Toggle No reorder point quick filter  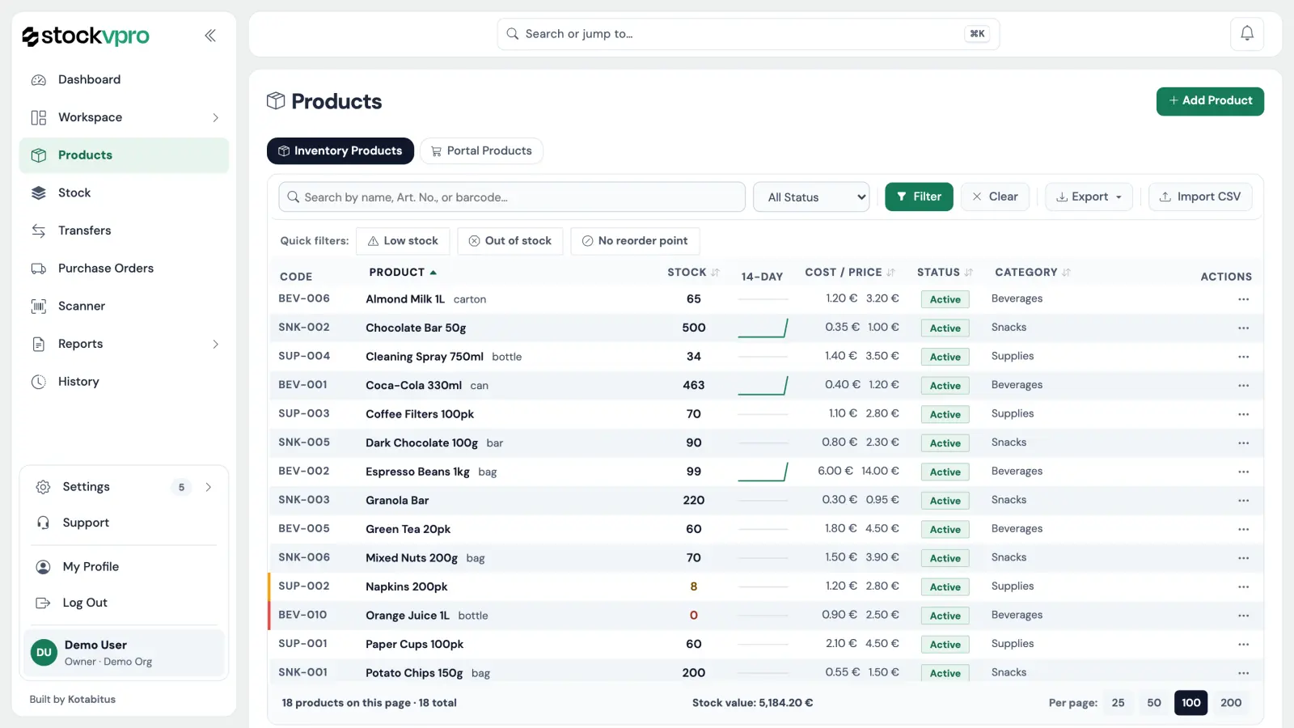tap(635, 241)
